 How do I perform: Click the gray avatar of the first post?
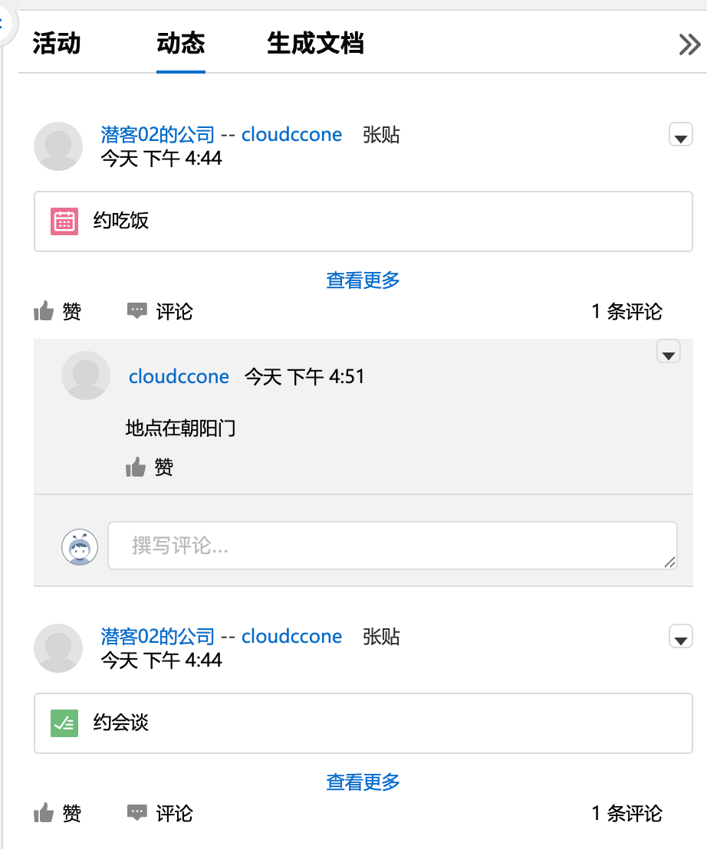(x=58, y=146)
